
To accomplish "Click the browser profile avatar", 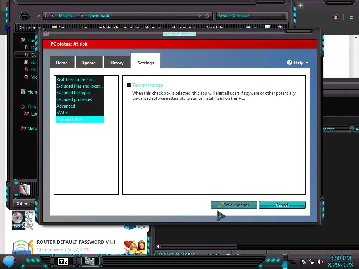I will (x=336, y=17).
